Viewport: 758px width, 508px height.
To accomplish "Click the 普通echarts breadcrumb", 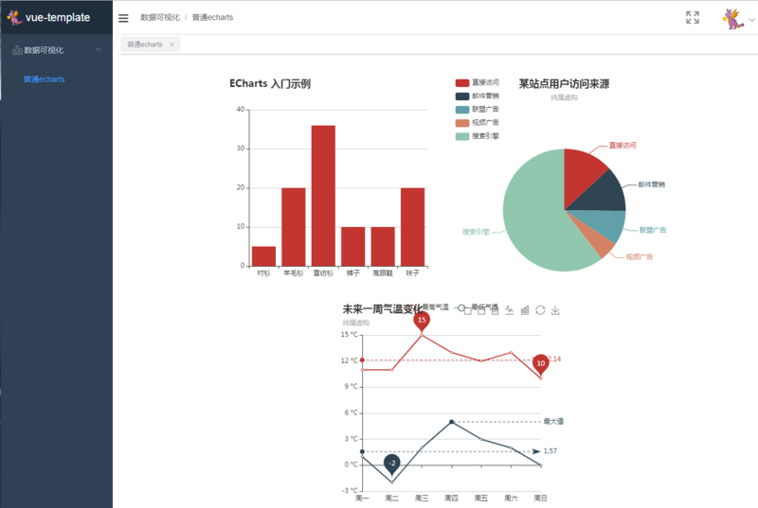I will click(212, 17).
